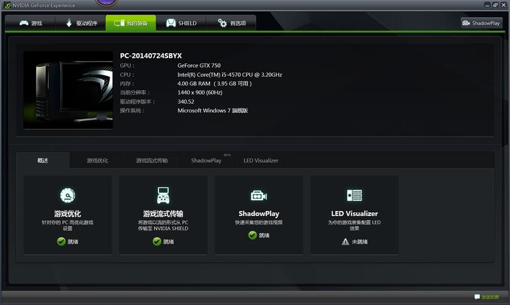Click the speech bubble feedback icon
Screen dimensions: 510x305
[477, 297]
